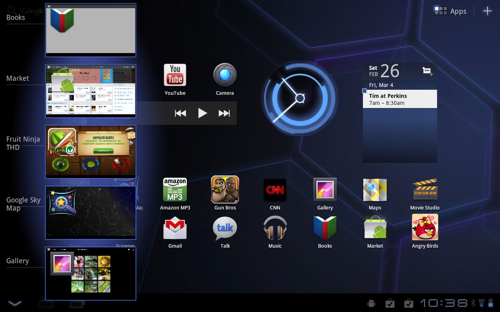Switch to Books in recent apps
Screen dimensions: 500x312
coord(91,30)
